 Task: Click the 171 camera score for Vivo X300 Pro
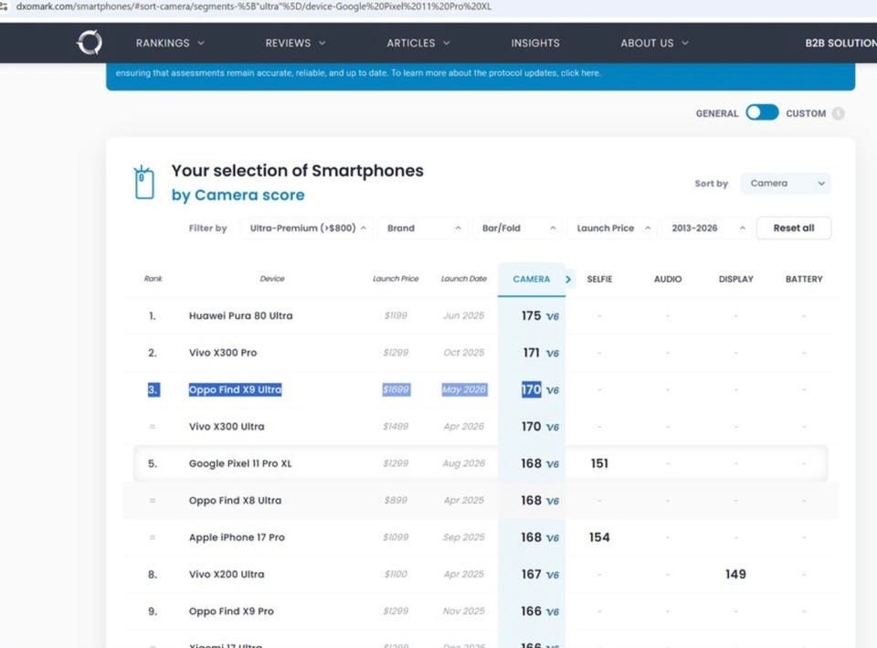click(x=531, y=353)
